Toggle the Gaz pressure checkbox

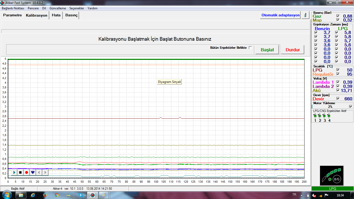pos(338,16)
